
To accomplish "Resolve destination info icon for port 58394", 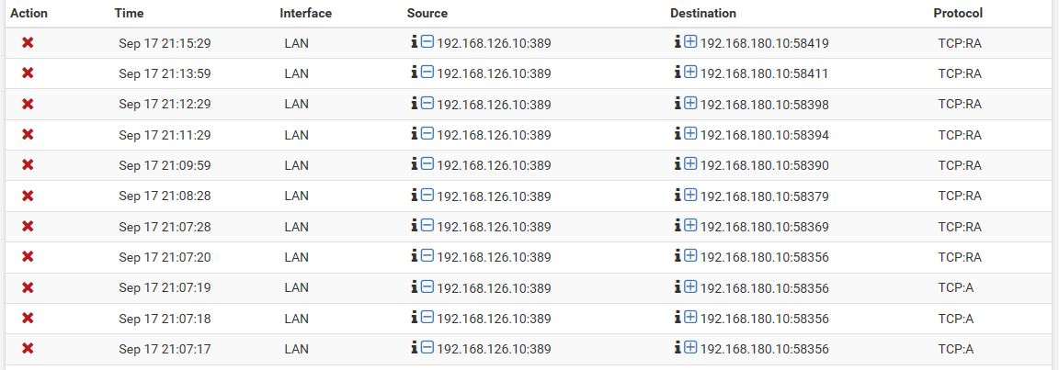I will pyautogui.click(x=678, y=133).
